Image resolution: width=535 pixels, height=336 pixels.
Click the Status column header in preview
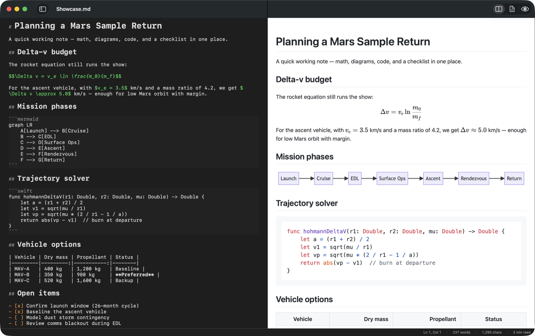pyautogui.click(x=494, y=319)
